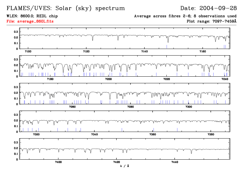Click the blue marker near 7368.5 in the fourth panel

pos(177,130)
